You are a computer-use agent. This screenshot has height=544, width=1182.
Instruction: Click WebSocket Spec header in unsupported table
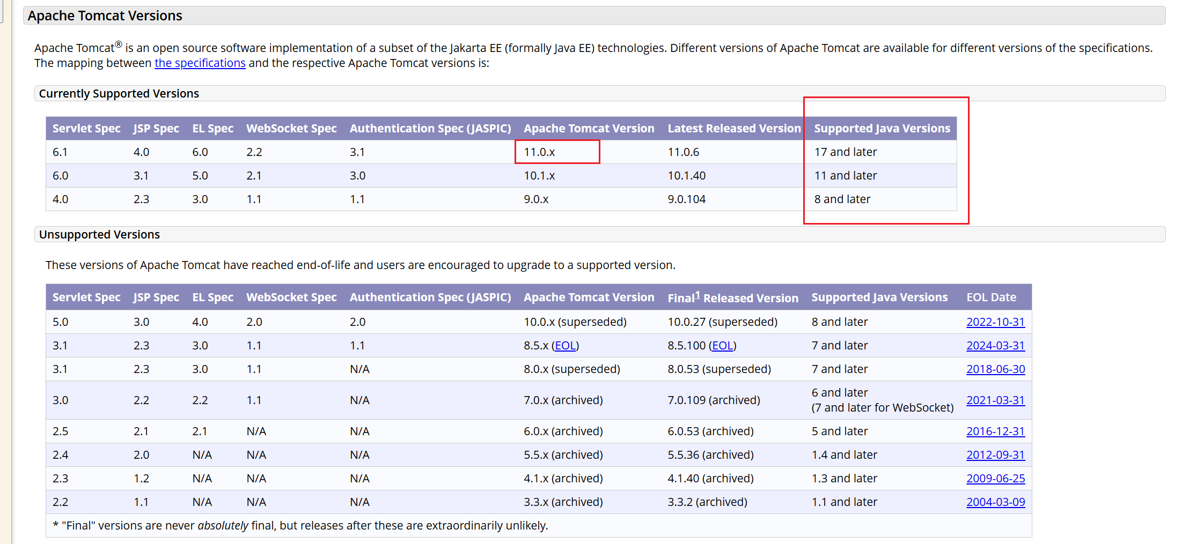(291, 297)
